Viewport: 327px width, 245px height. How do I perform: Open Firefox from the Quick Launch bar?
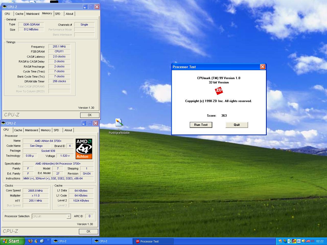pos(30,241)
